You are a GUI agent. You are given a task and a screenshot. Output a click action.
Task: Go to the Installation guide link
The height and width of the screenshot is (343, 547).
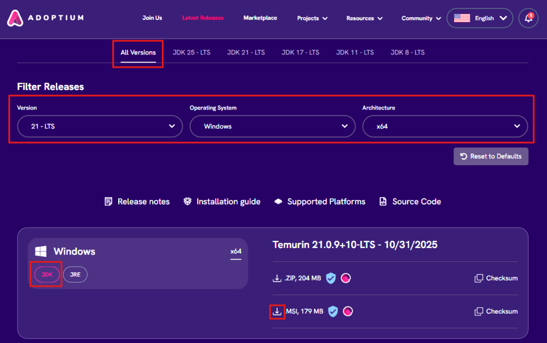[x=222, y=202]
